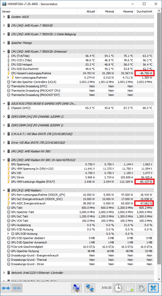Image resolution: width=162 pixels, height=296 pixels.
Task: Click the collapse columns arrows button
Action: [x=17, y=288]
